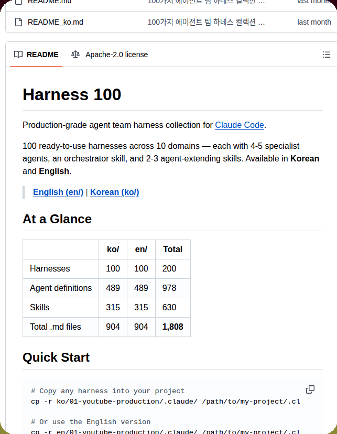Click the Agent definitions row label

tap(61, 288)
